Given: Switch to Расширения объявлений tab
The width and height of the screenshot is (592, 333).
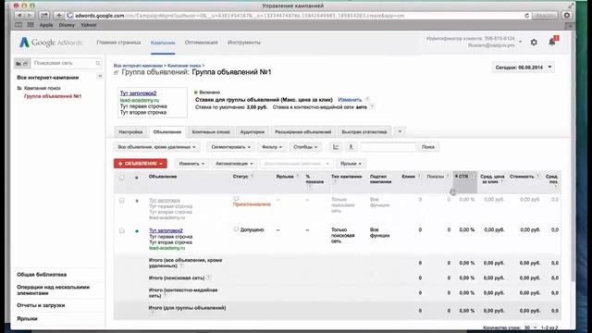Looking at the screenshot, I should pyautogui.click(x=303, y=131).
